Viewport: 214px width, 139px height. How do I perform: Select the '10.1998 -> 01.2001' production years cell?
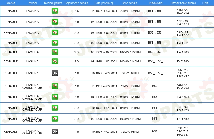104,108
